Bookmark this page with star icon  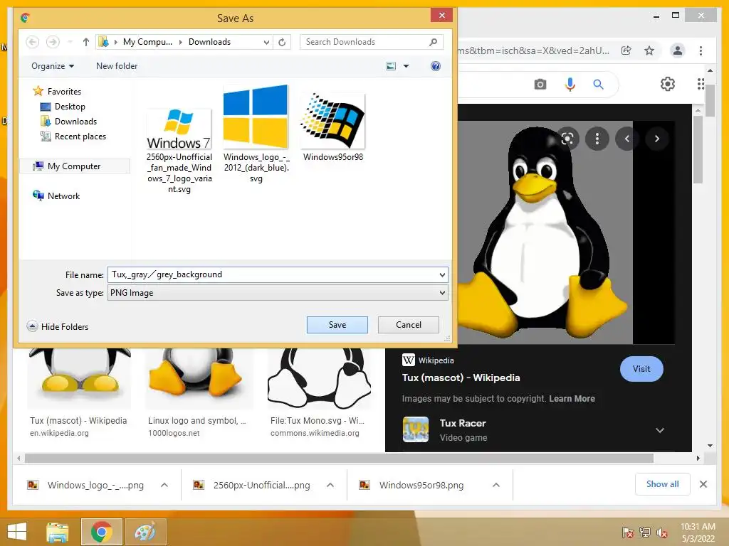point(649,50)
